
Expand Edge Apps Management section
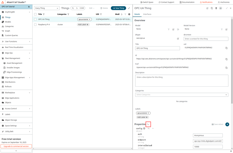[x=30, y=78]
